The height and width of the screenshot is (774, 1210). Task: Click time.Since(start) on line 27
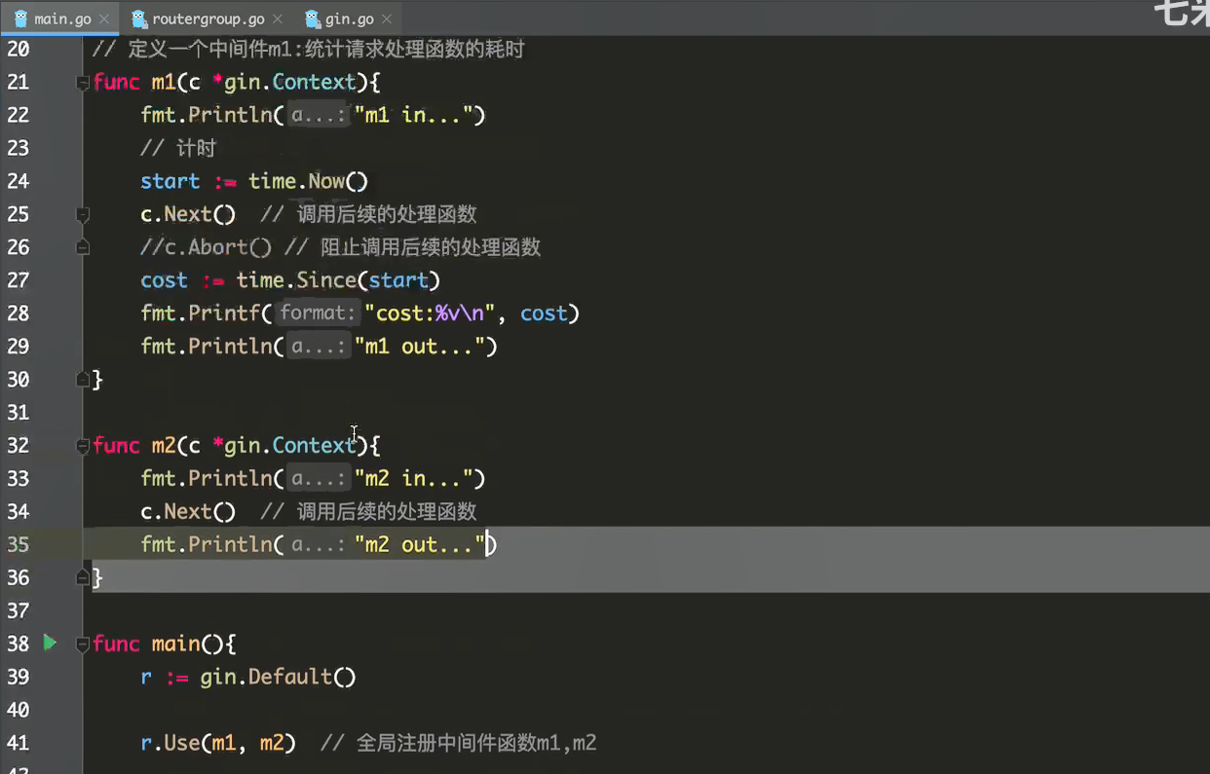click(338, 280)
